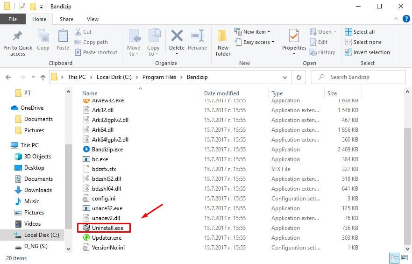Cut the selected item
412x264 pixels.
pyautogui.click(x=84, y=32)
